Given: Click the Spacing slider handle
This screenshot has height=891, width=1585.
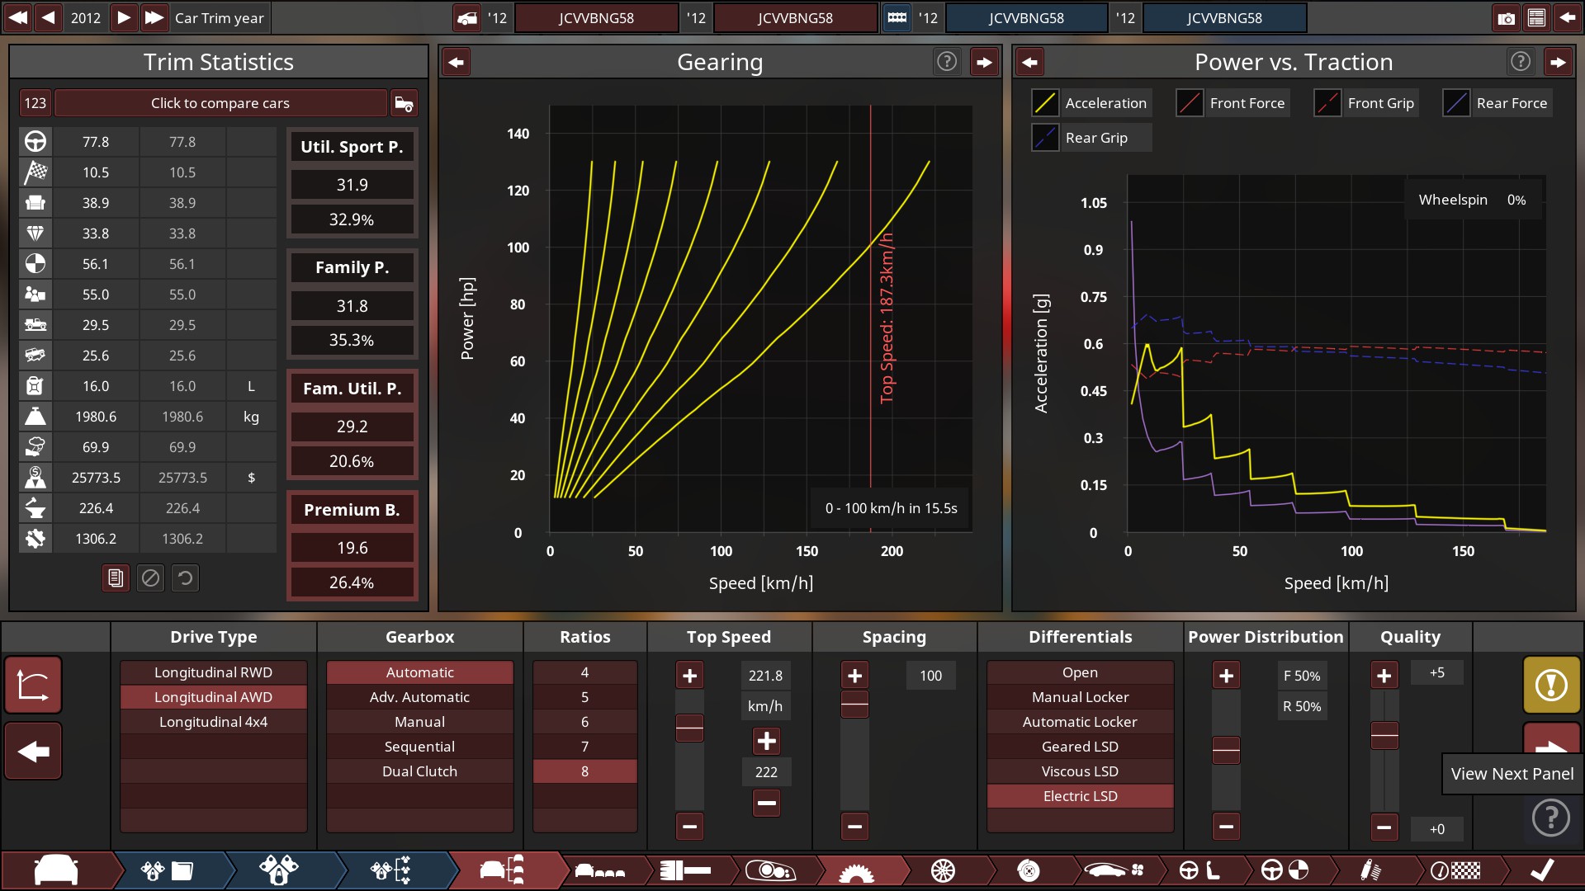Looking at the screenshot, I should (854, 705).
